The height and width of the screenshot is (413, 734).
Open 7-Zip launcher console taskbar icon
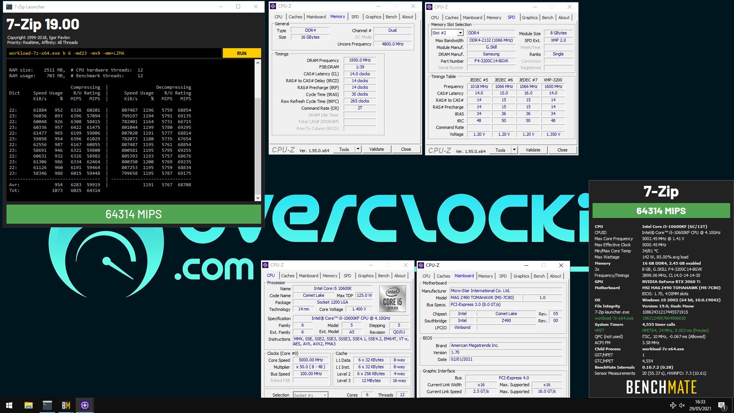(x=47, y=405)
